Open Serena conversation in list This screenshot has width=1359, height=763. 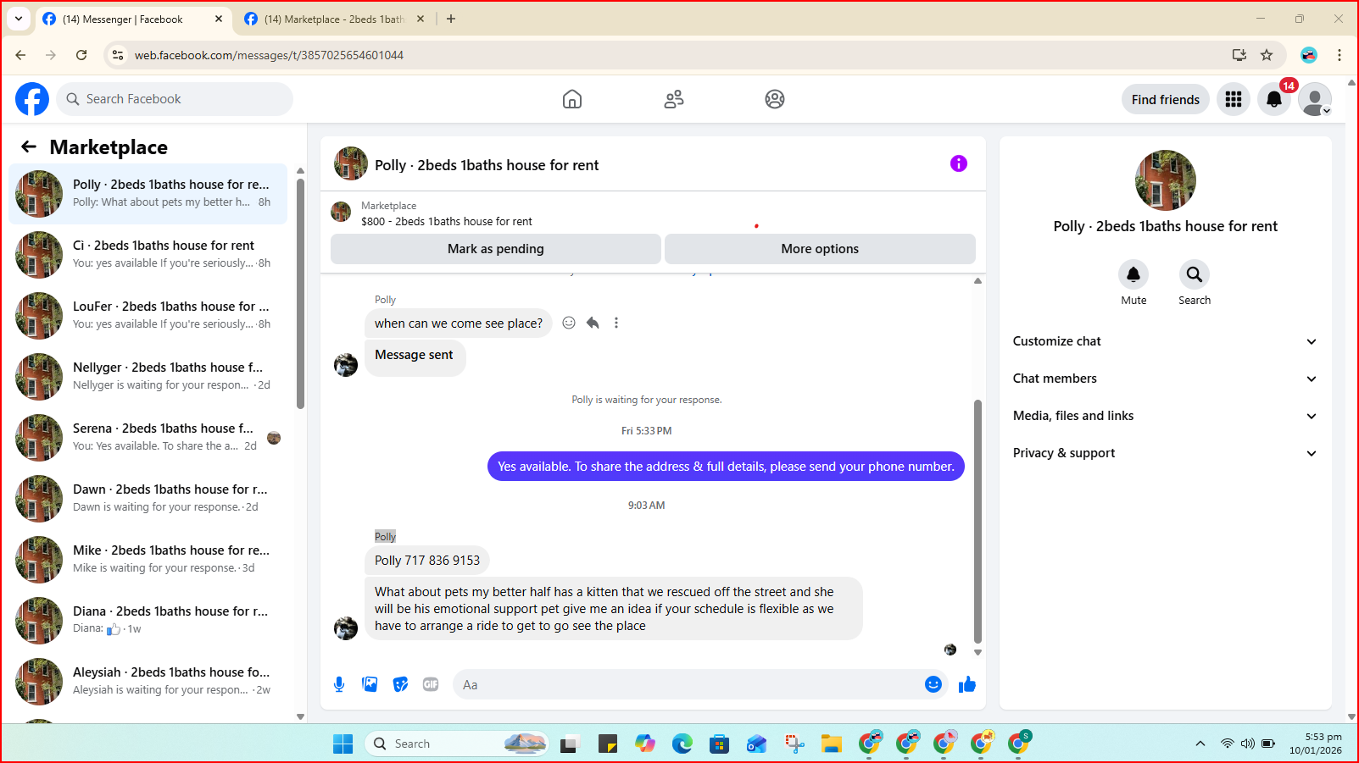click(x=148, y=438)
